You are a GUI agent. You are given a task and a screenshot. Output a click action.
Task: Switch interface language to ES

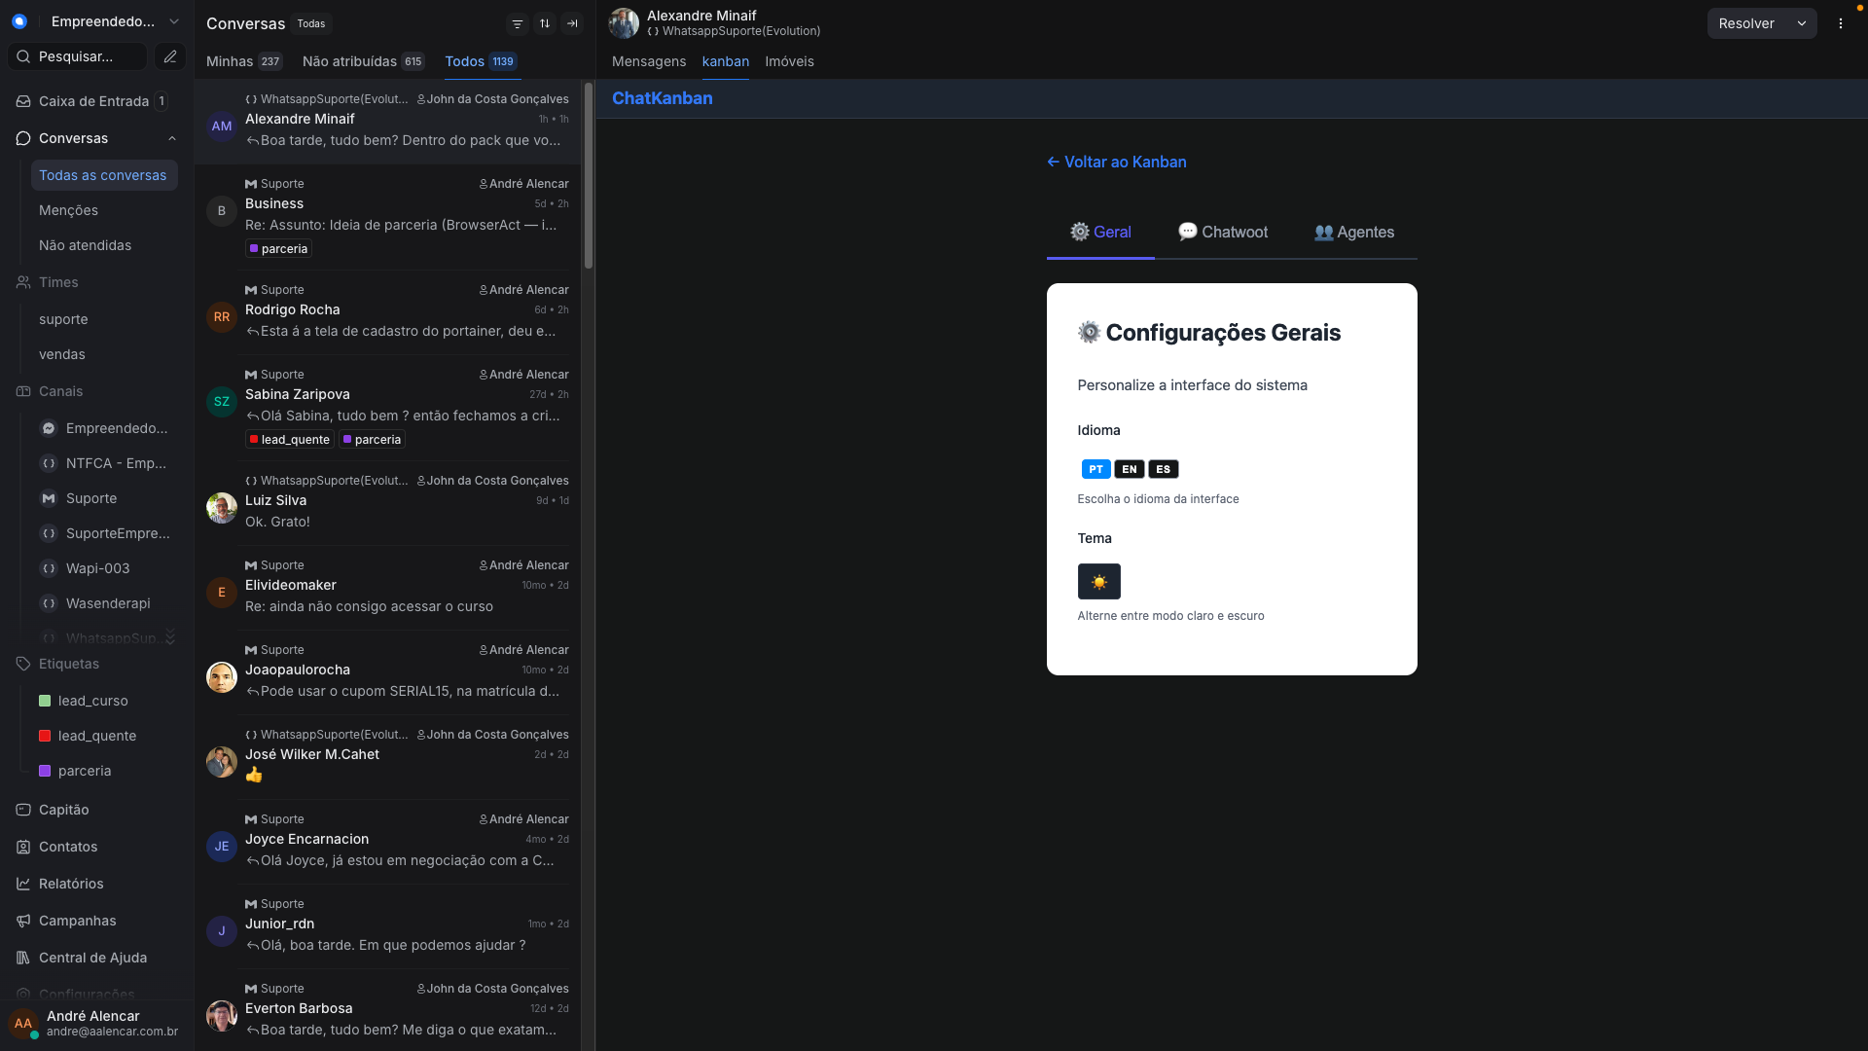pos(1162,468)
